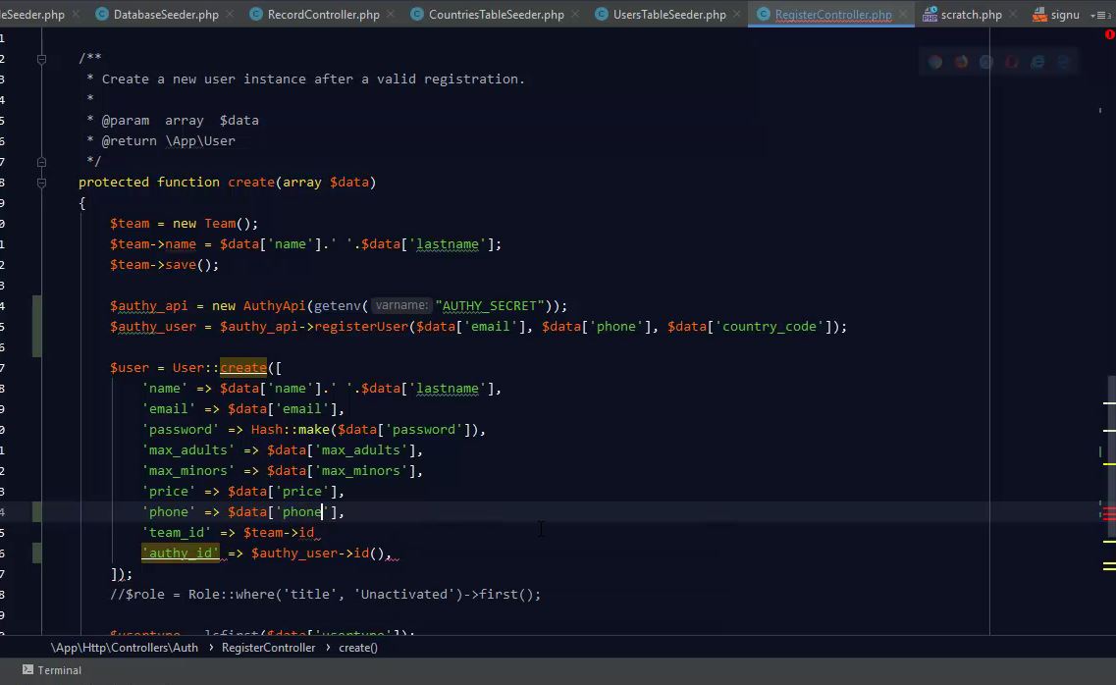Open the Terminal tool window

pyautogui.click(x=59, y=670)
